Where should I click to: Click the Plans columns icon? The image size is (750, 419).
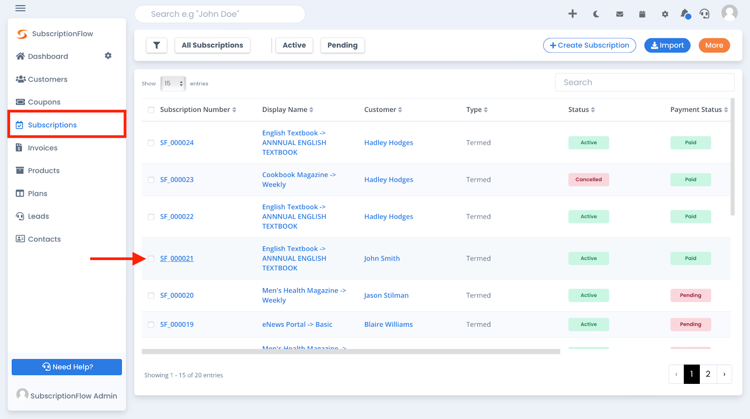20,193
